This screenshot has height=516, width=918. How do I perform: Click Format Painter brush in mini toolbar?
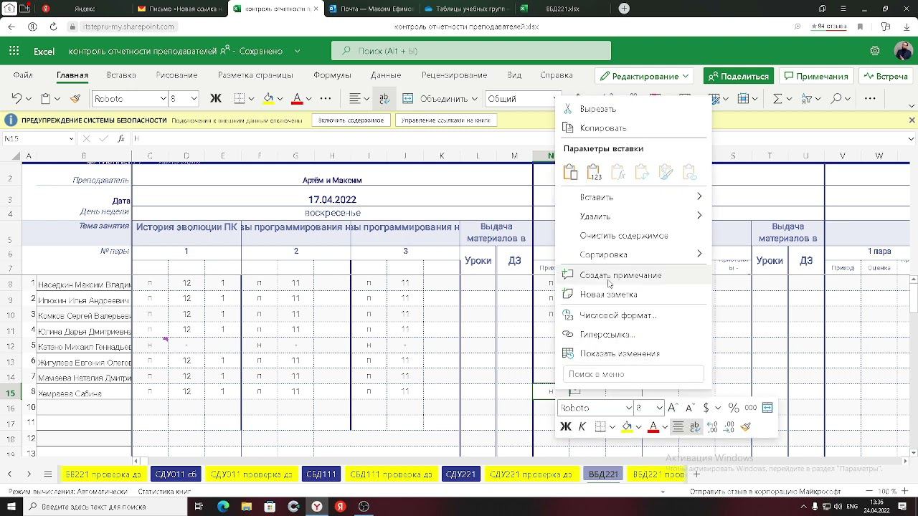coord(746,427)
